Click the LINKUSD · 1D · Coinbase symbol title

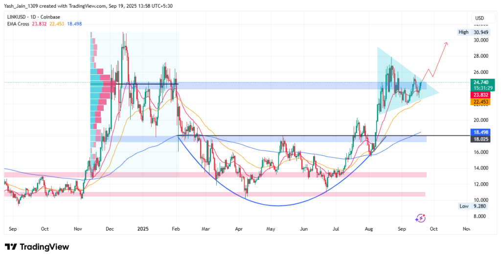(33, 17)
